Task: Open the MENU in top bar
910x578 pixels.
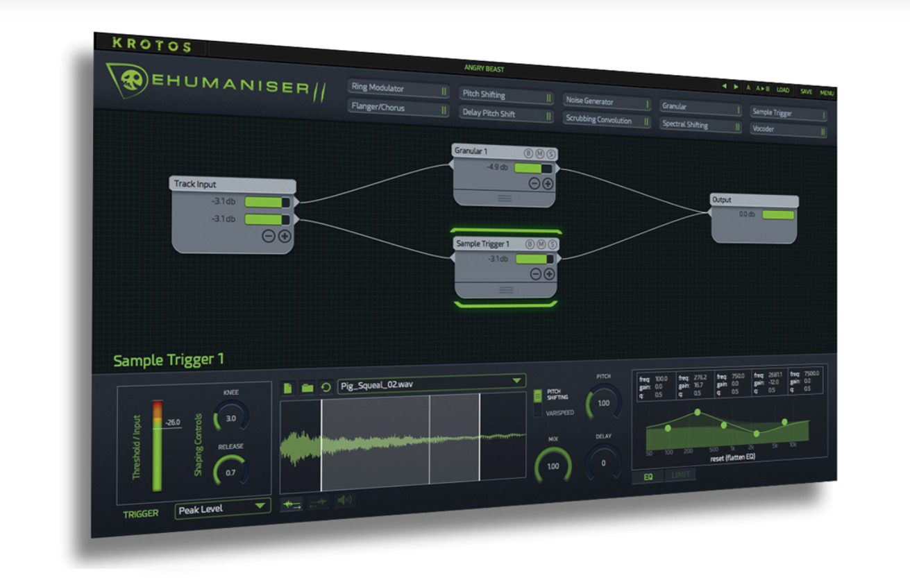Action: tap(827, 93)
